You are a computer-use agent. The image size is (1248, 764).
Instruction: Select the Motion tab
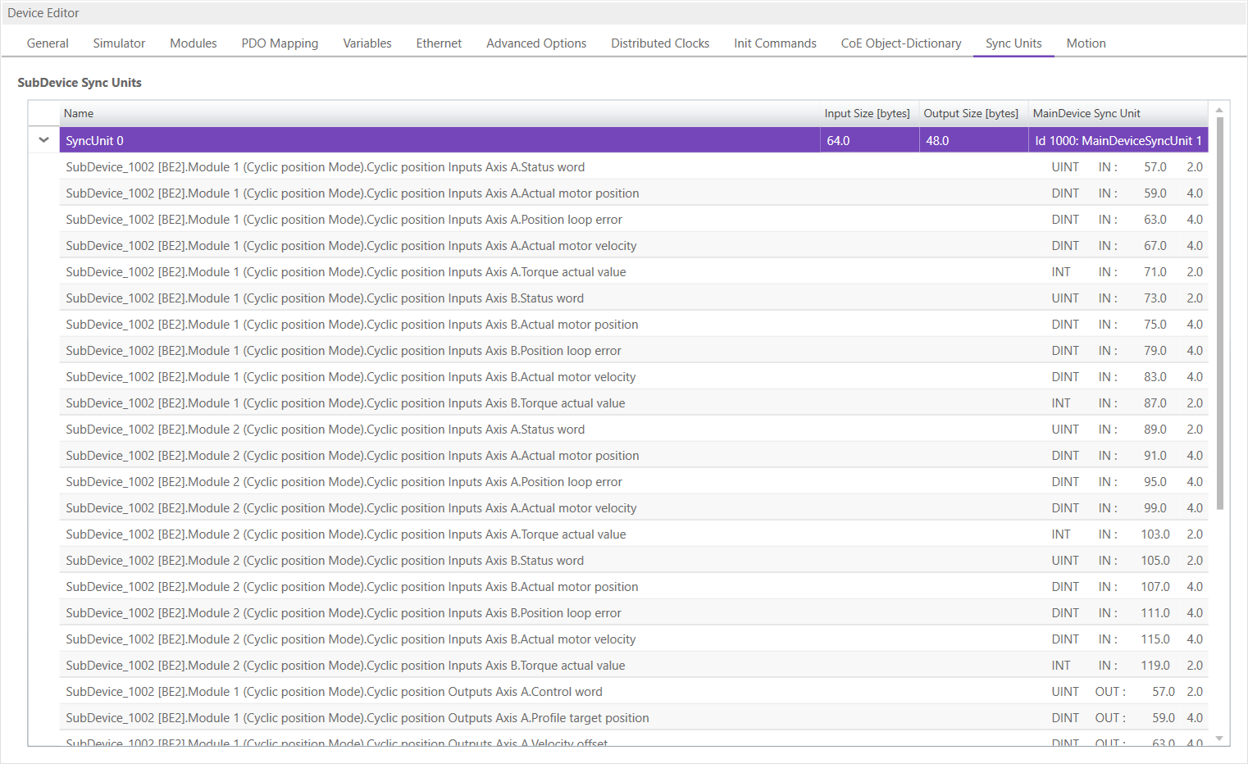[1086, 43]
